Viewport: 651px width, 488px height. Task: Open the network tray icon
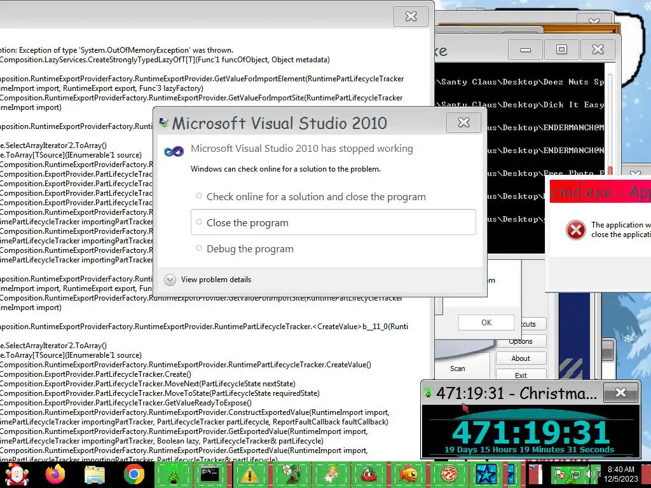575,474
